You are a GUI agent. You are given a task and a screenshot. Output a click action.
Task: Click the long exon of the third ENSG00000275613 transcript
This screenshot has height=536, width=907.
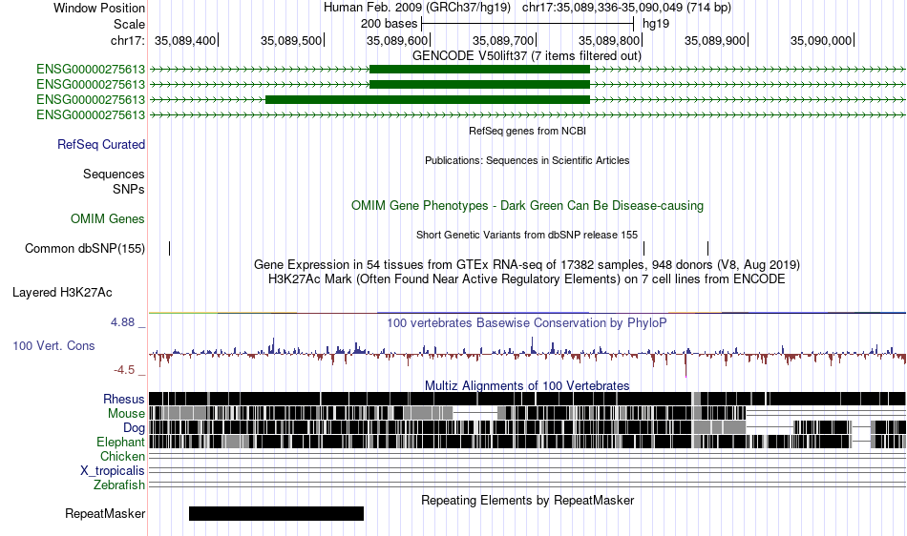click(x=428, y=99)
